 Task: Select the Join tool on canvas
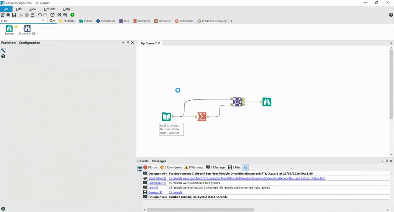click(237, 102)
